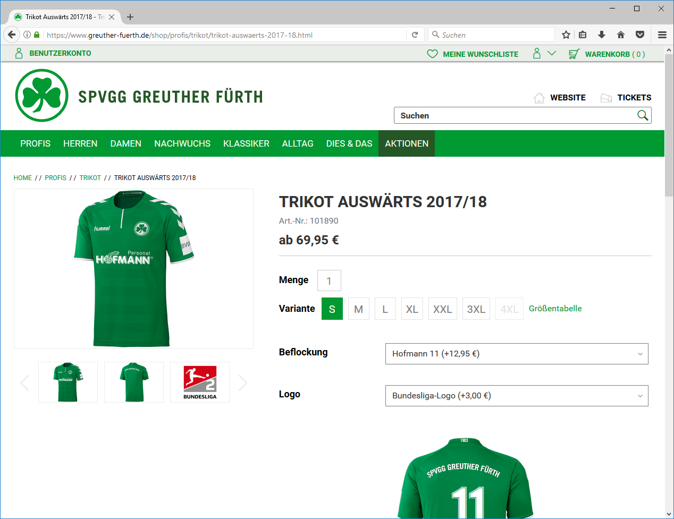Open the NACHWUCHS menu

pyautogui.click(x=182, y=143)
